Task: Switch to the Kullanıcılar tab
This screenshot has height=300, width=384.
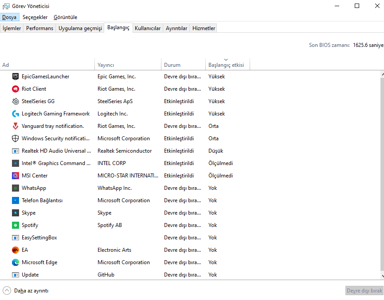Action: [x=148, y=28]
